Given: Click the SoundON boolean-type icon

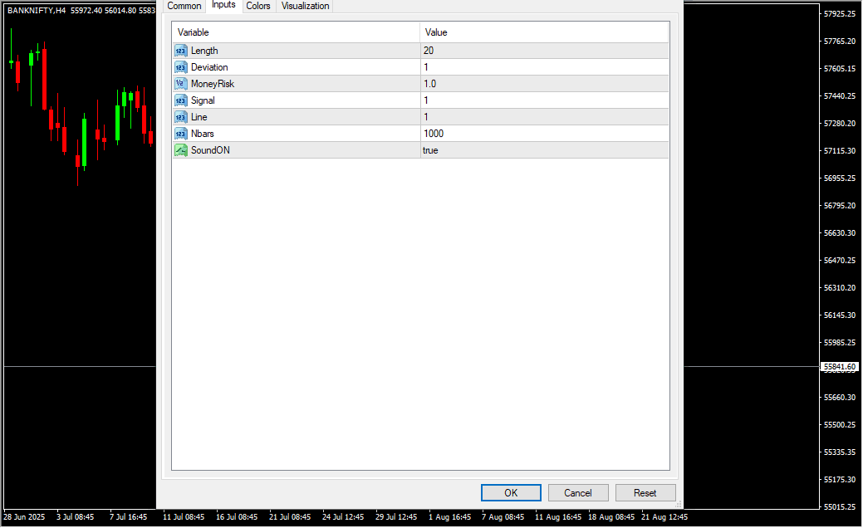Looking at the screenshot, I should [180, 150].
